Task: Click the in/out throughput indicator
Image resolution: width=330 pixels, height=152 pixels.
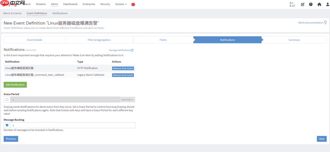Action: 292,4
